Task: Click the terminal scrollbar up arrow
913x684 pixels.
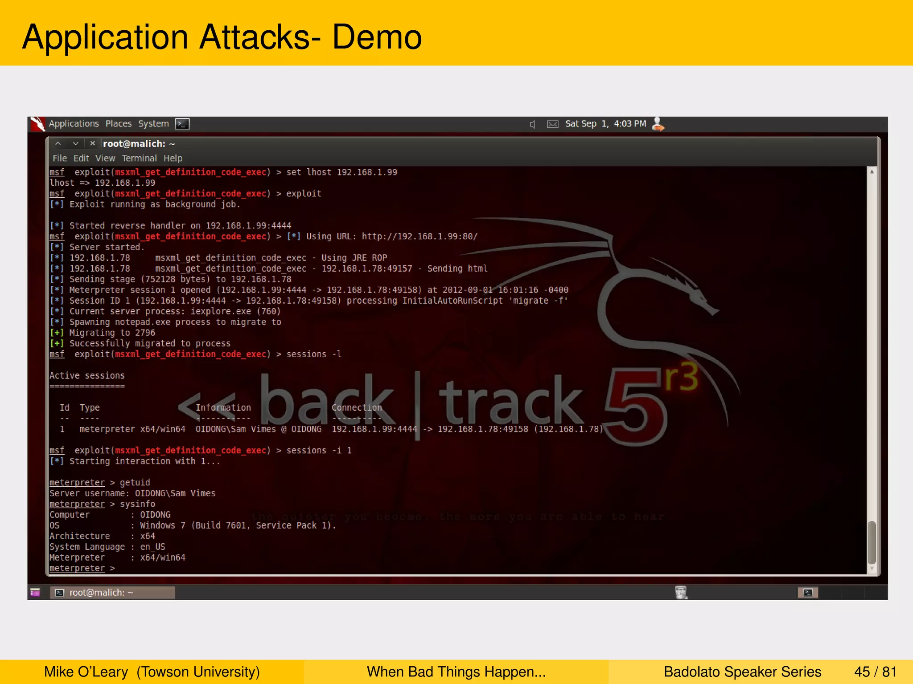Action: click(x=872, y=171)
